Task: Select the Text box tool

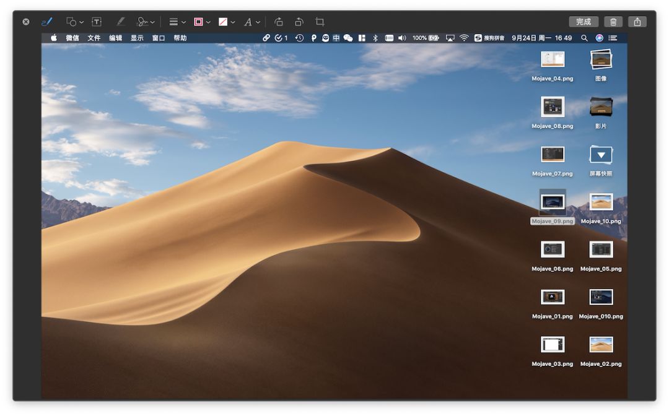Action: pos(97,22)
